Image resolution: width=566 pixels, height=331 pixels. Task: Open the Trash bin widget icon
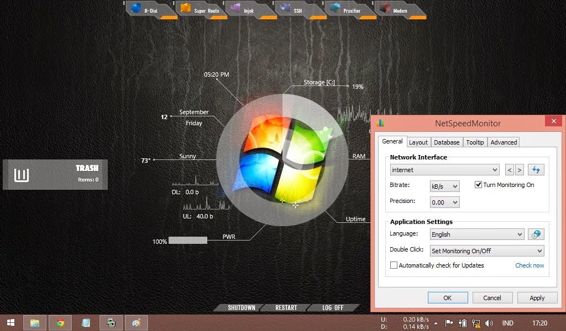pos(22,175)
